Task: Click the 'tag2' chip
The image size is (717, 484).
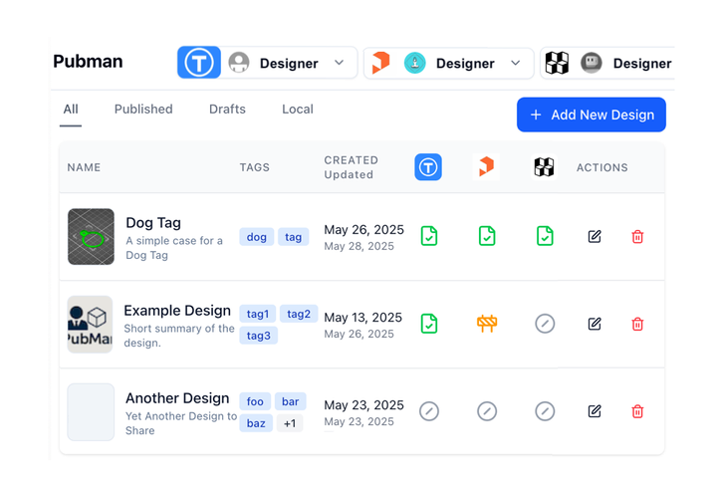Action: tap(299, 314)
